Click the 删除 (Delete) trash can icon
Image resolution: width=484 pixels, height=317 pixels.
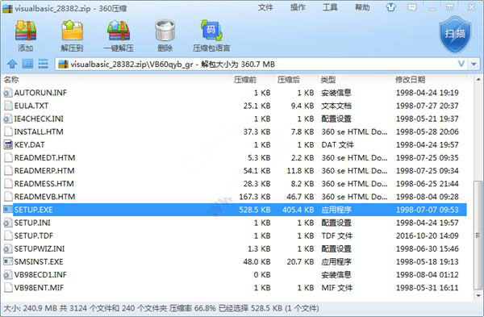click(x=165, y=35)
